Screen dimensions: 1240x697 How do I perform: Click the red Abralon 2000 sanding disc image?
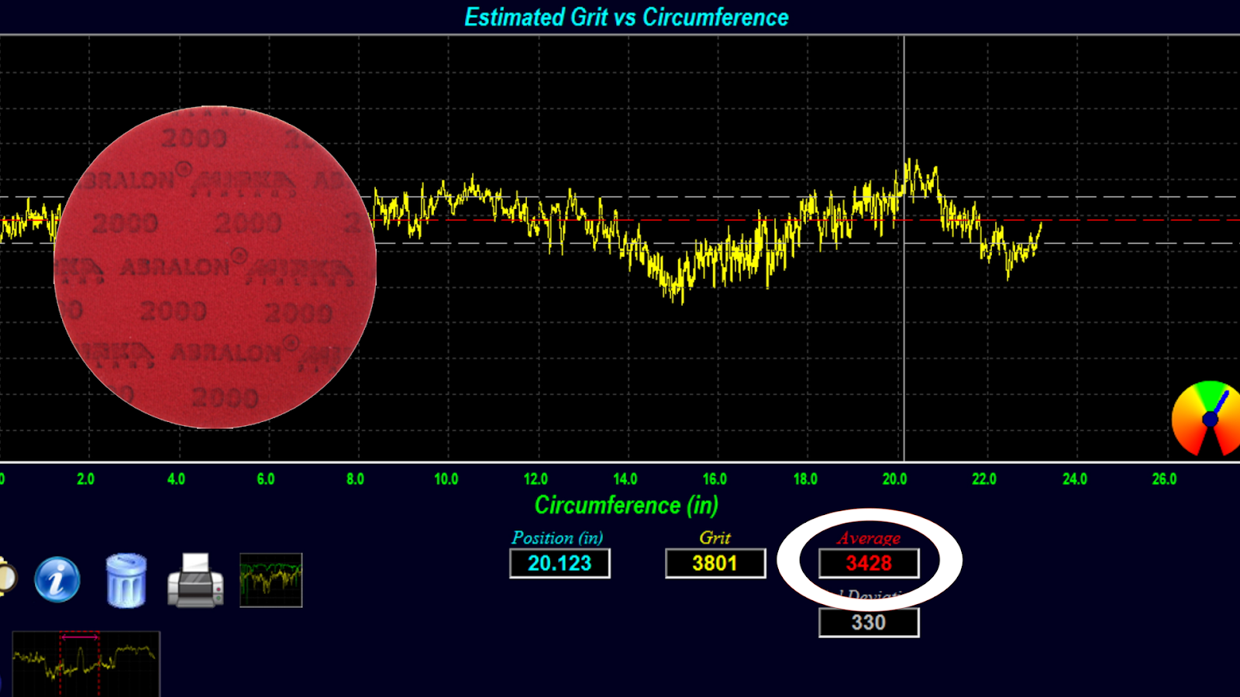(x=215, y=267)
